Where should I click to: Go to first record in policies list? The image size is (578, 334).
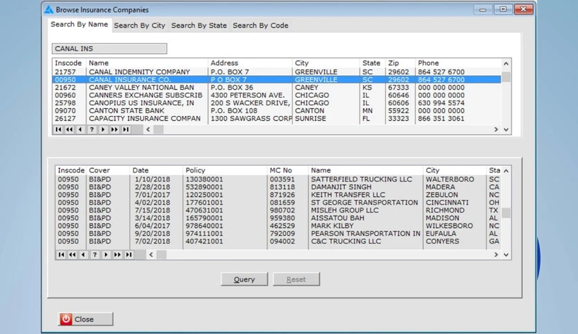62,255
